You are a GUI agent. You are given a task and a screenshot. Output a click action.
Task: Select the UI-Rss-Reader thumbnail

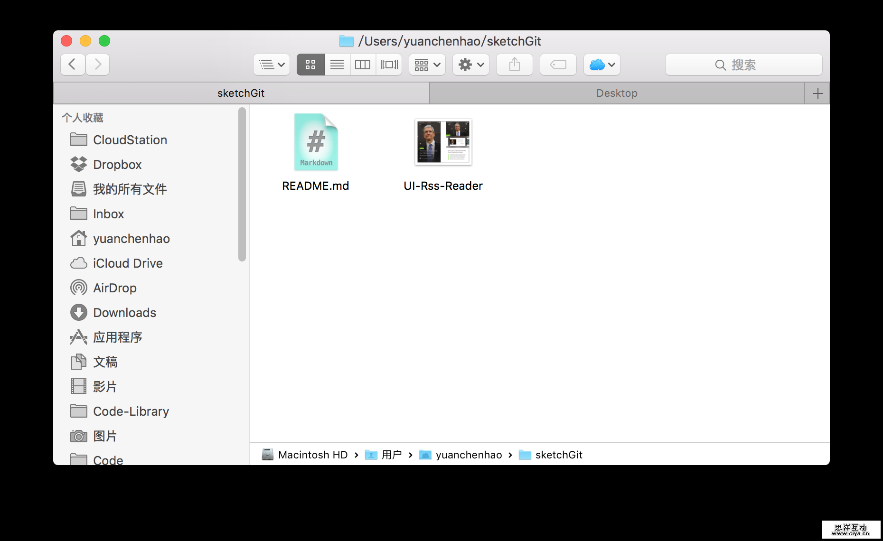tap(443, 142)
